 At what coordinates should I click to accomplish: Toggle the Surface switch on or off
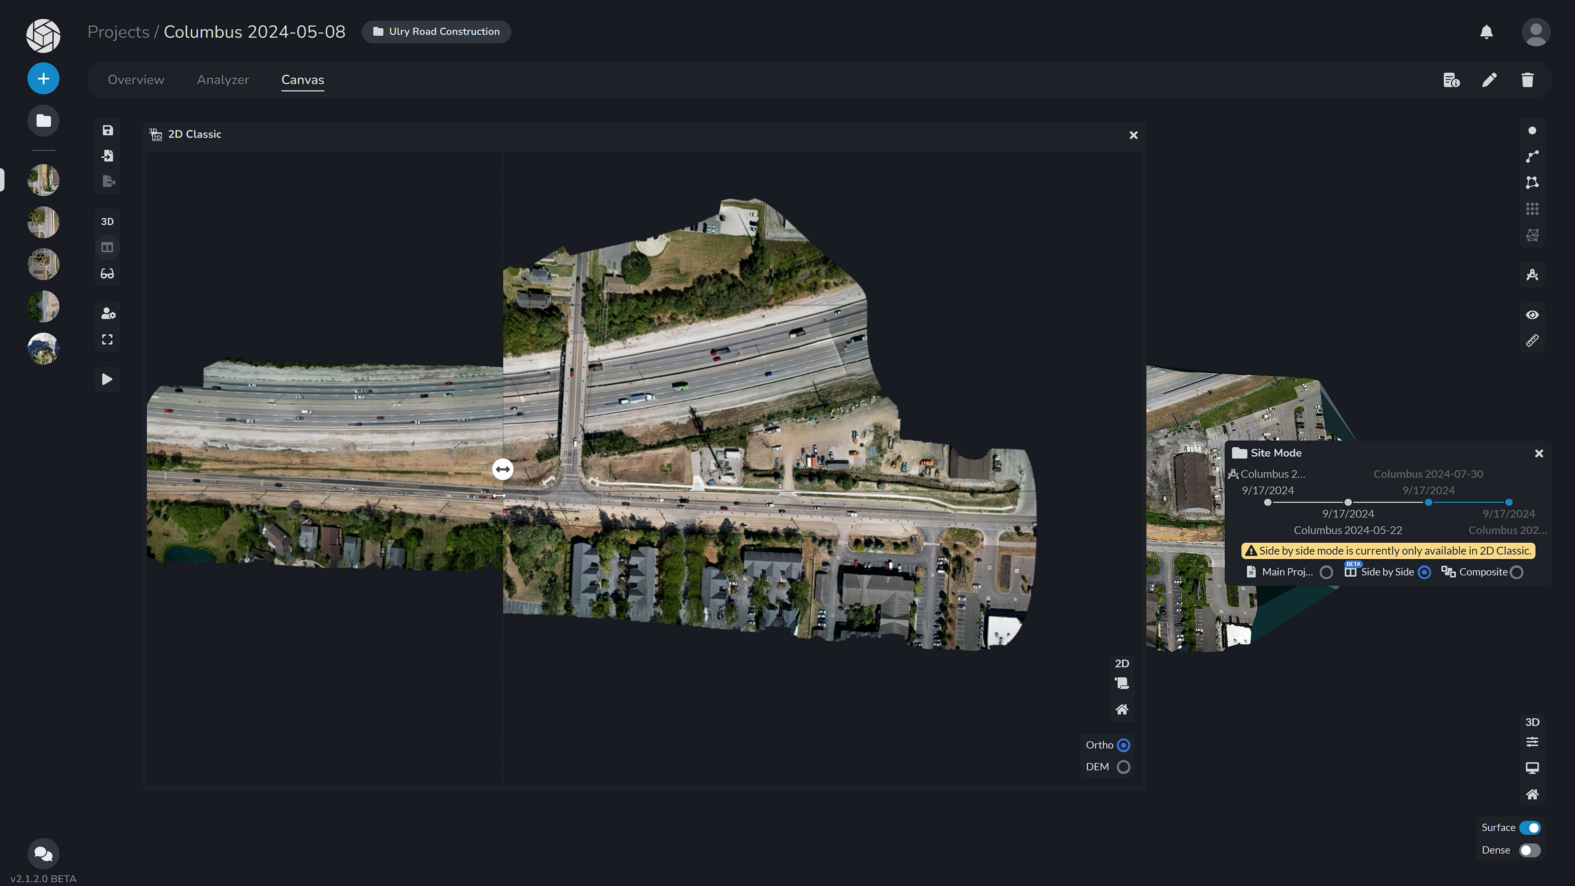pos(1531,827)
